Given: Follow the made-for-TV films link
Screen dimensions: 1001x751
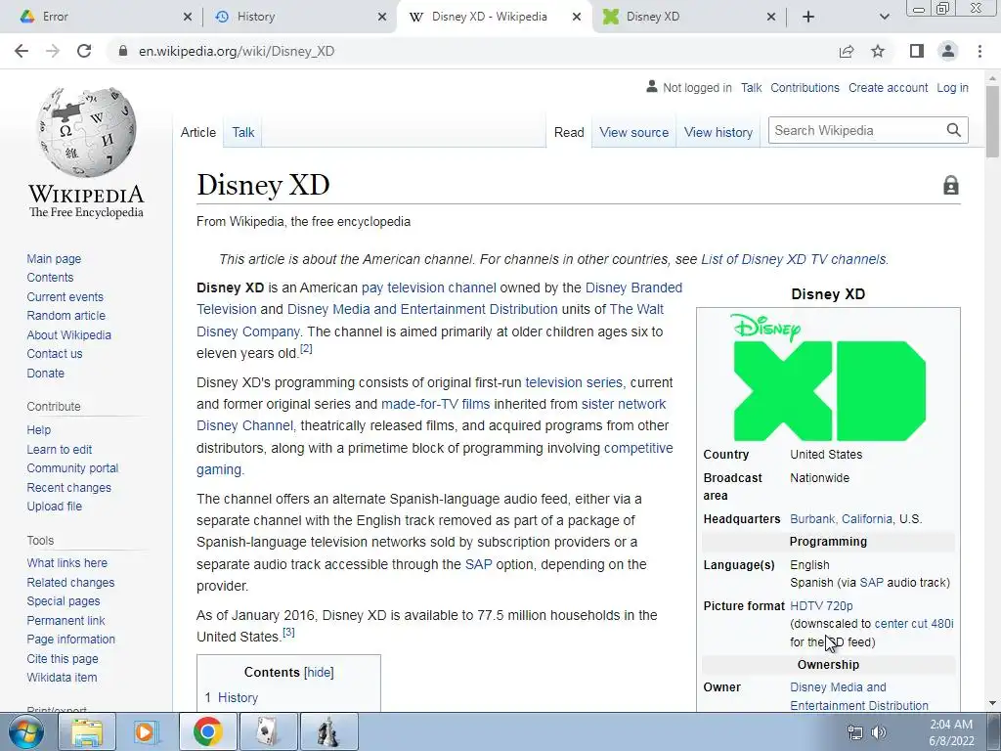Looking at the screenshot, I should click(435, 404).
